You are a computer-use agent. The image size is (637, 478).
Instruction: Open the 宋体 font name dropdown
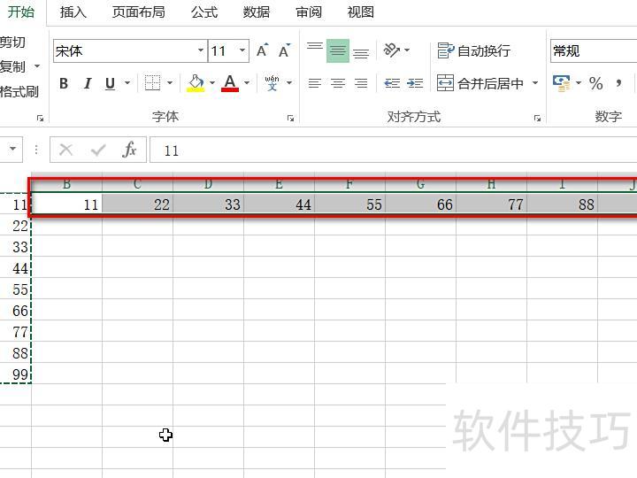tap(201, 50)
